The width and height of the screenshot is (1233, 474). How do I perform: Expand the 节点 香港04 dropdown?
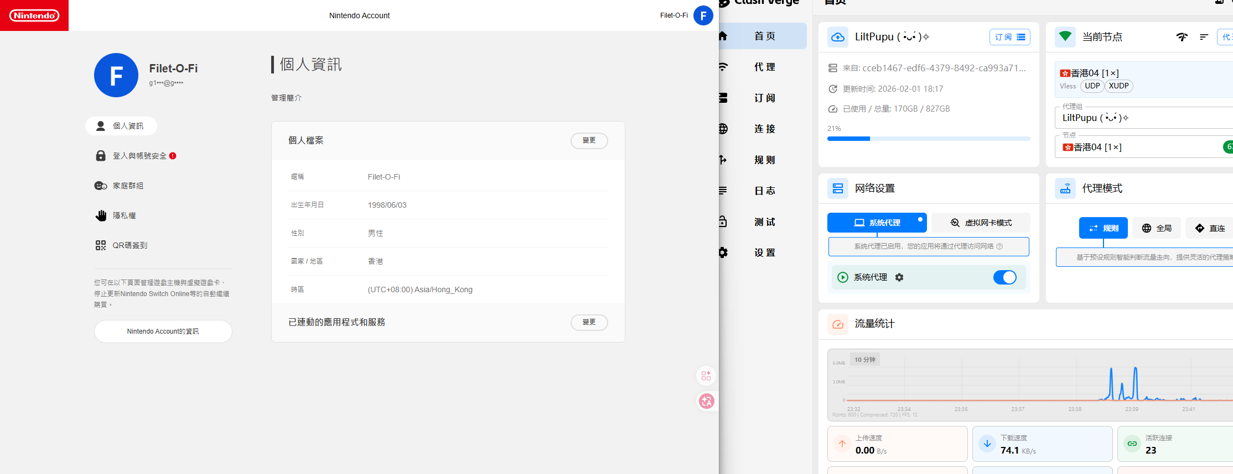click(1140, 147)
